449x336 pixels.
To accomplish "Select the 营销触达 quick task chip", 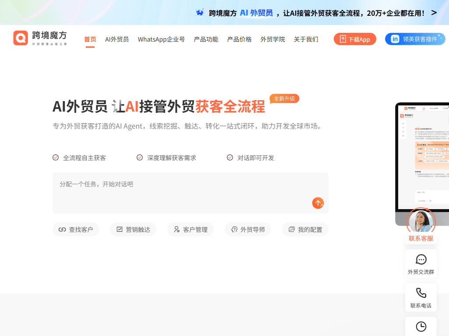I will tap(133, 229).
